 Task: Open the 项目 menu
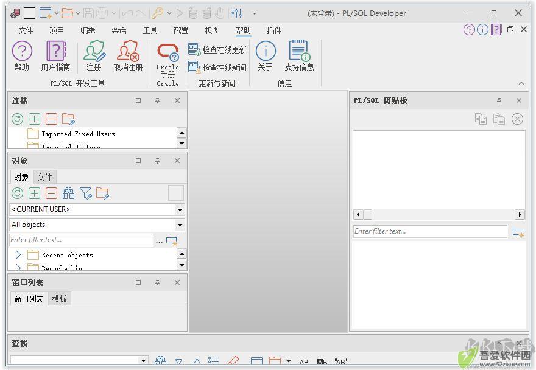[57, 30]
